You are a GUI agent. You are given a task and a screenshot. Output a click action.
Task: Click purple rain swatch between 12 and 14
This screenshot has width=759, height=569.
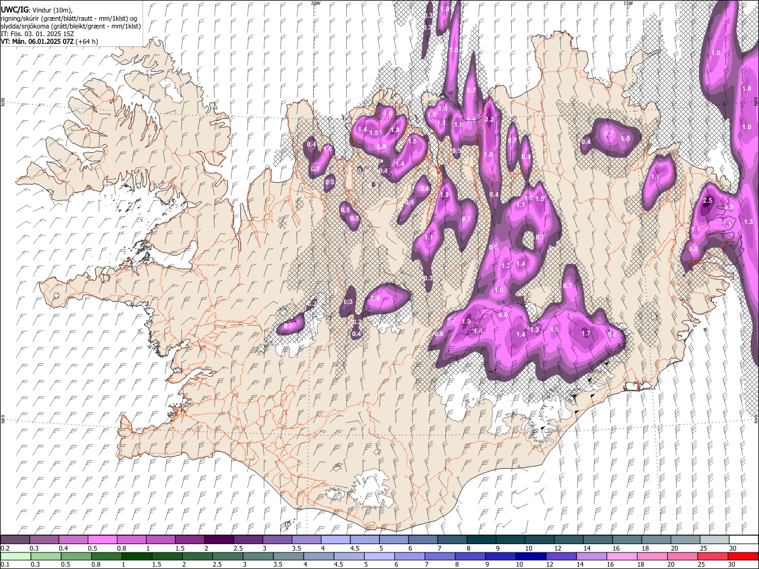pos(560,557)
